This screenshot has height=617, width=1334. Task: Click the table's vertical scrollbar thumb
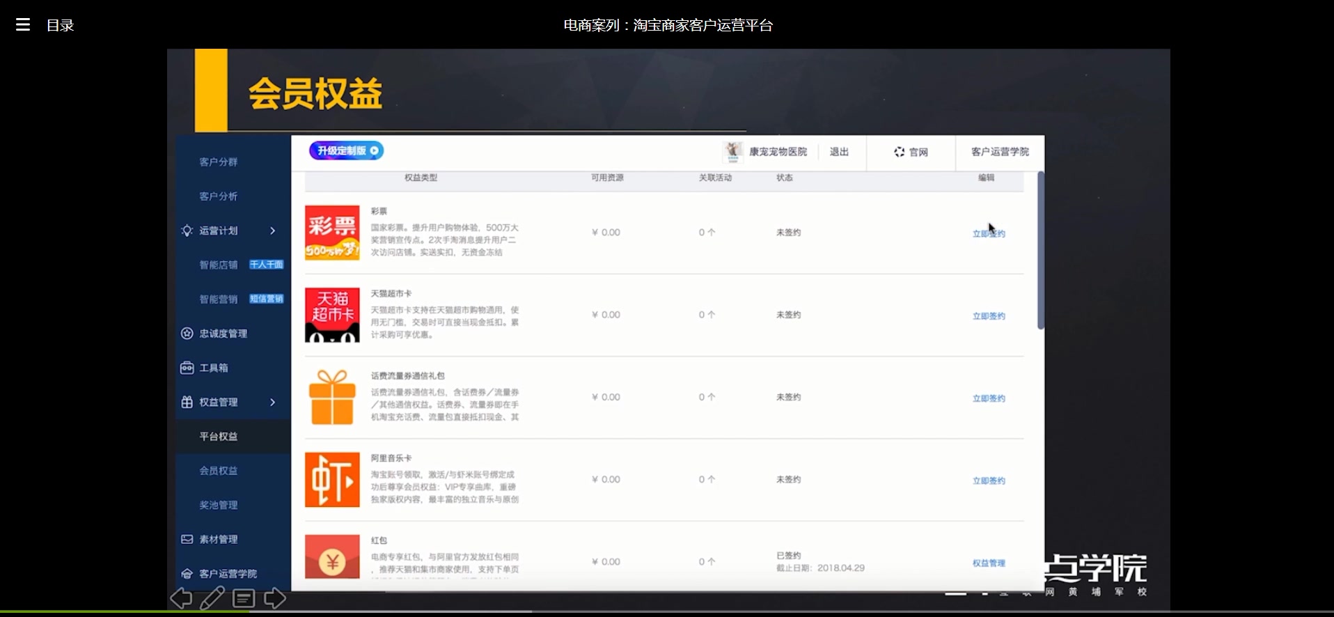coord(1041,251)
